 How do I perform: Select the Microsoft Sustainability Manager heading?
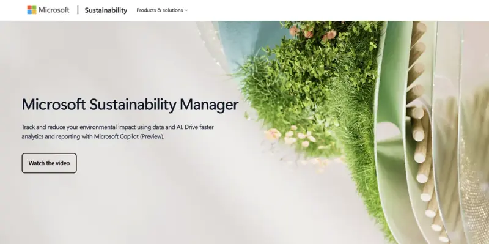pos(130,105)
